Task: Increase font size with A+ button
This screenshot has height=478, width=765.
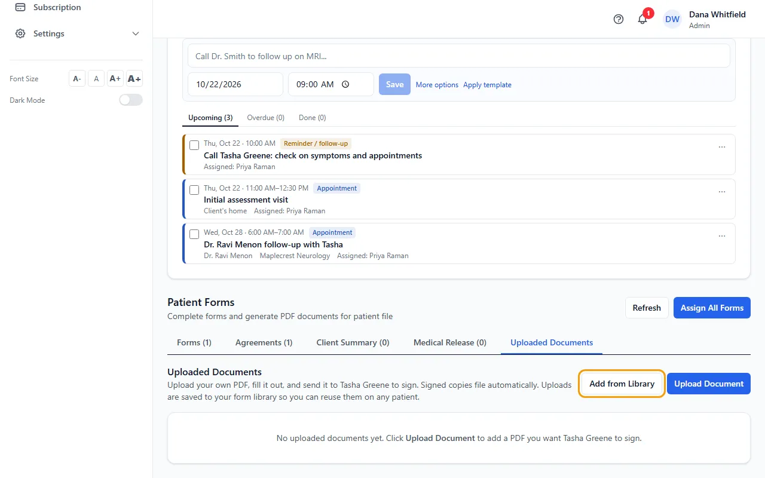Action: coord(115,78)
